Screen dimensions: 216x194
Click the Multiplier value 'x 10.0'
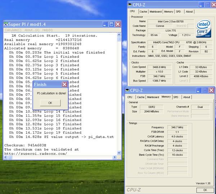click(159, 72)
